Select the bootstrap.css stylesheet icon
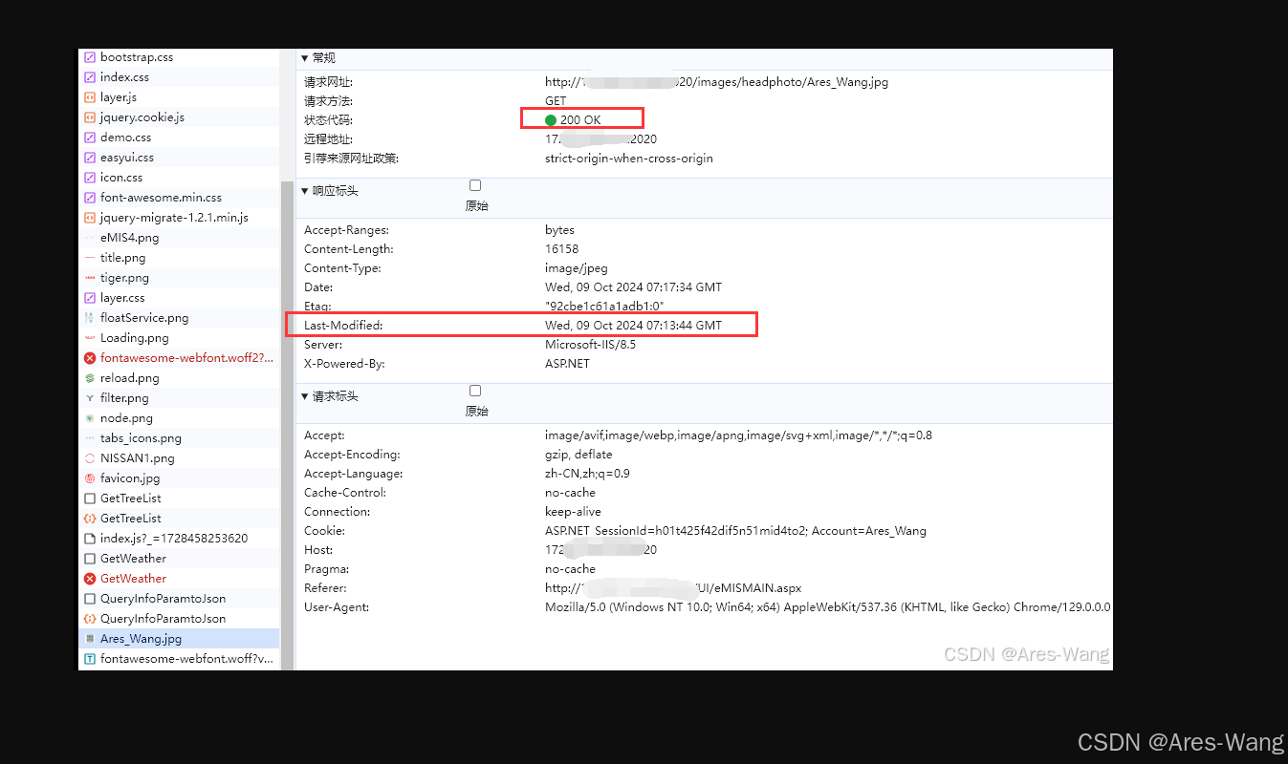 90,56
